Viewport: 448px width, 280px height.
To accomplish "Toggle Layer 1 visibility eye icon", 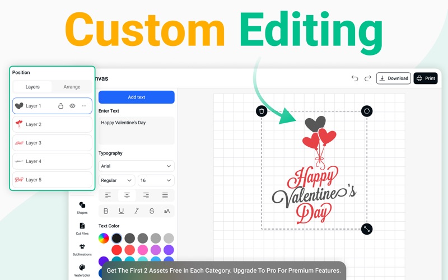I will coord(72,106).
